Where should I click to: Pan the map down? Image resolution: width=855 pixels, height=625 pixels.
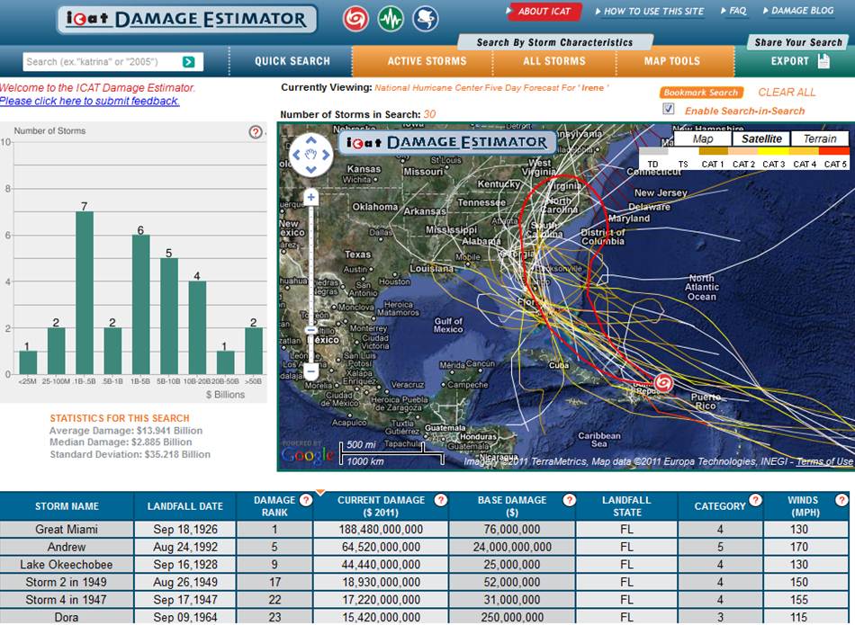[x=310, y=169]
